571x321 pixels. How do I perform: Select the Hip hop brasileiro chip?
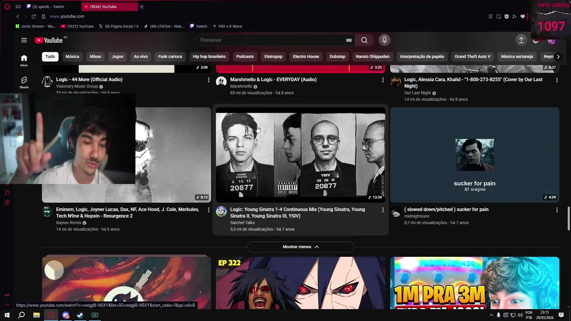209,57
